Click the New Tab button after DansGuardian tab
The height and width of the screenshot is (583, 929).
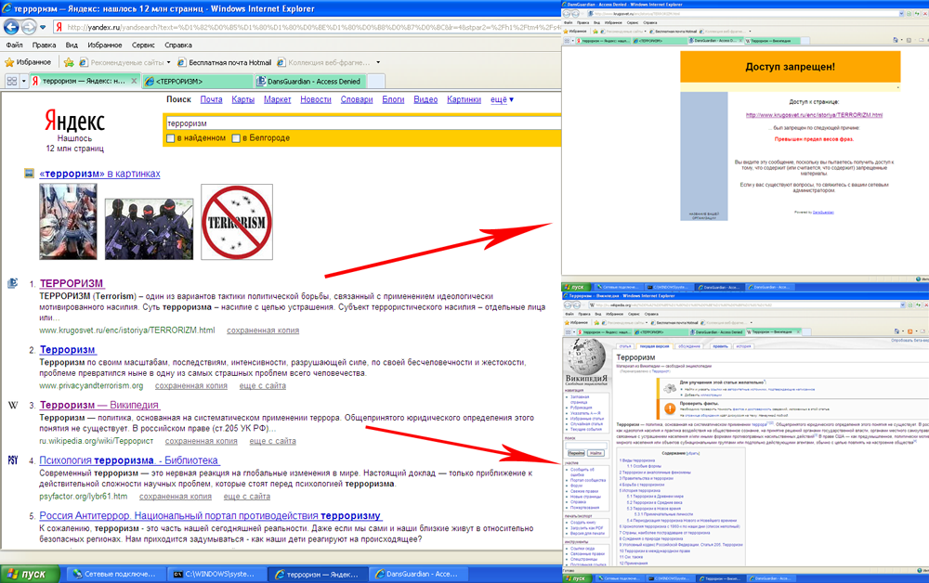point(376,81)
